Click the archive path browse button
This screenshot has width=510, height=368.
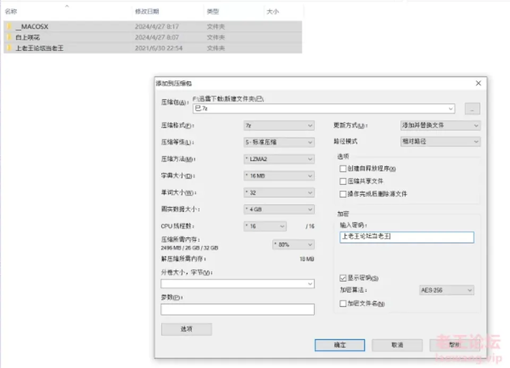point(472,109)
